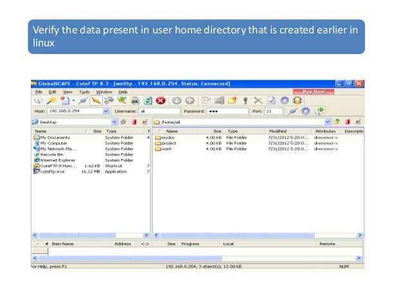This screenshot has width=410, height=308.
Task: Open Properties via exclamation mark icon
Action: click(245, 100)
